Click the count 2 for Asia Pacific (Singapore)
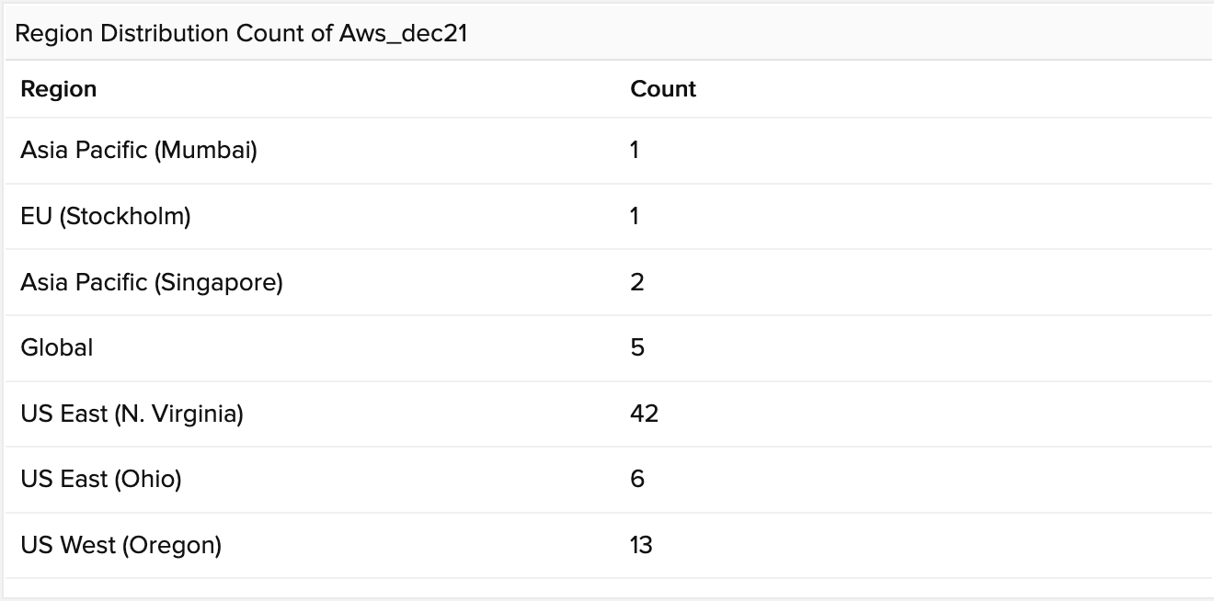The height and width of the screenshot is (601, 1214). (x=637, y=282)
